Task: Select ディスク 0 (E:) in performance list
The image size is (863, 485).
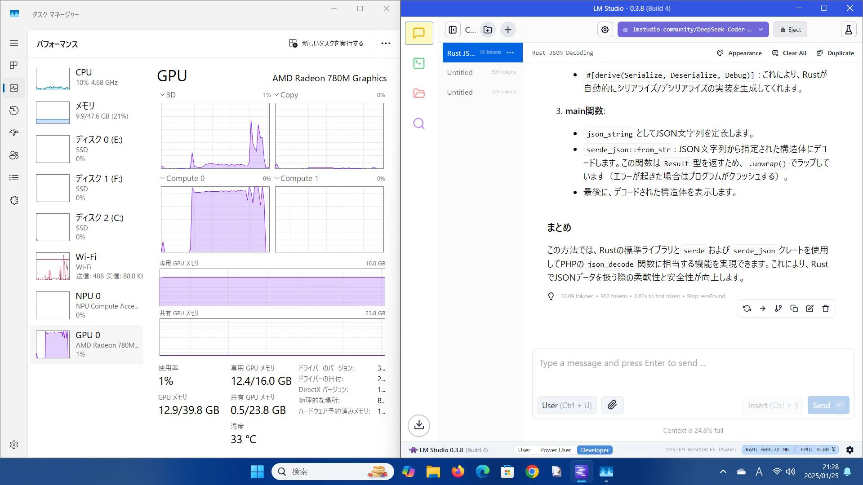Action: click(x=86, y=149)
